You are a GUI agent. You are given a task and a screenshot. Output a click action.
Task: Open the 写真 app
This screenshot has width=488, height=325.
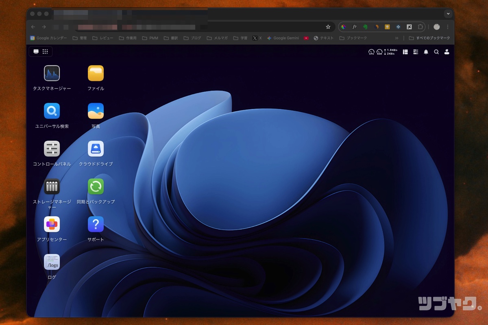tap(96, 111)
